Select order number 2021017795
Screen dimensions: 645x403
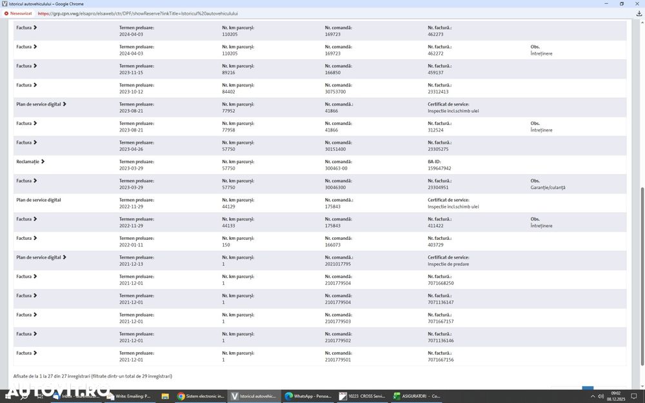[x=338, y=264]
